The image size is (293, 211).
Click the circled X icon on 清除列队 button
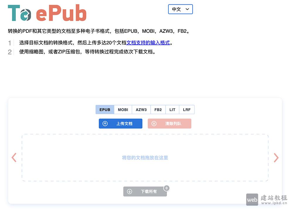pos(154,123)
